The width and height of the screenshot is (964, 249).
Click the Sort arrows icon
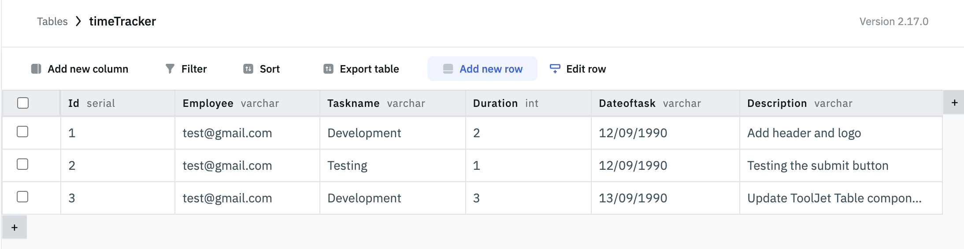click(x=248, y=69)
